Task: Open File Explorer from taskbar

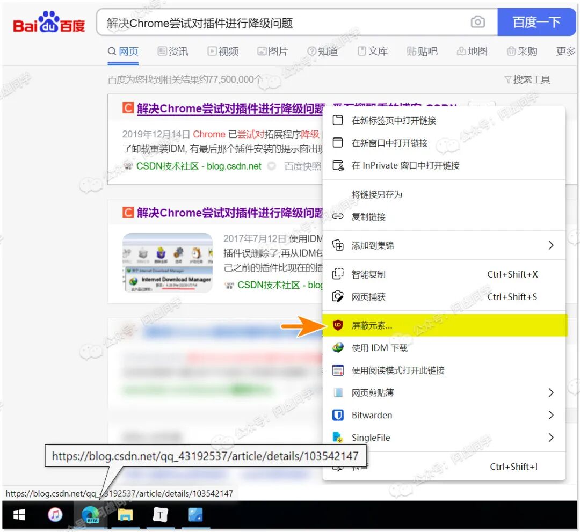Action: point(125,515)
